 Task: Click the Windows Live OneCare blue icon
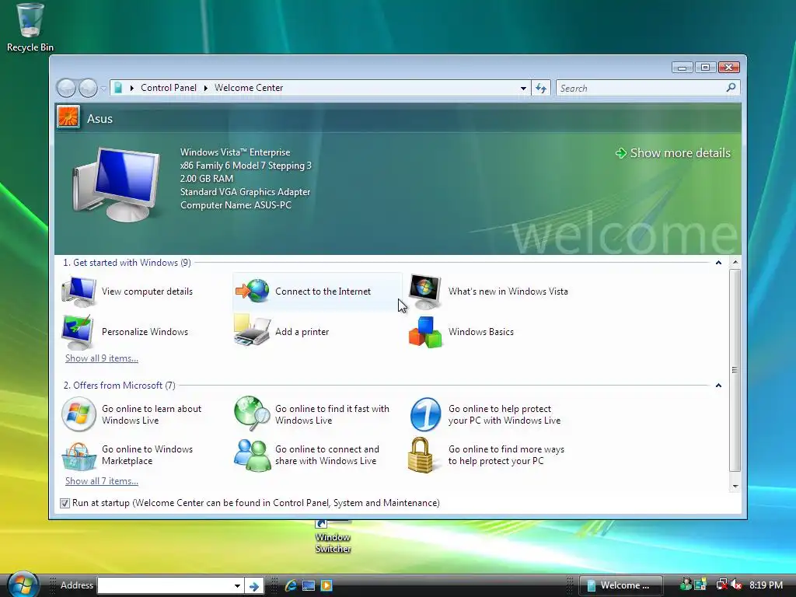[x=425, y=414]
